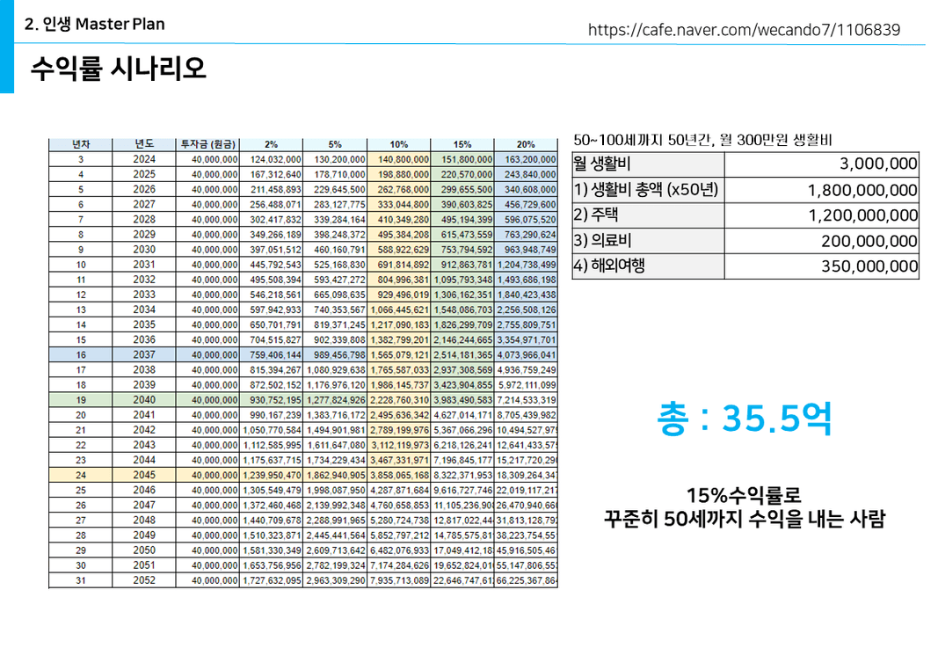
Task: Select the '투자금 (원금)' column header
Action: [208, 144]
